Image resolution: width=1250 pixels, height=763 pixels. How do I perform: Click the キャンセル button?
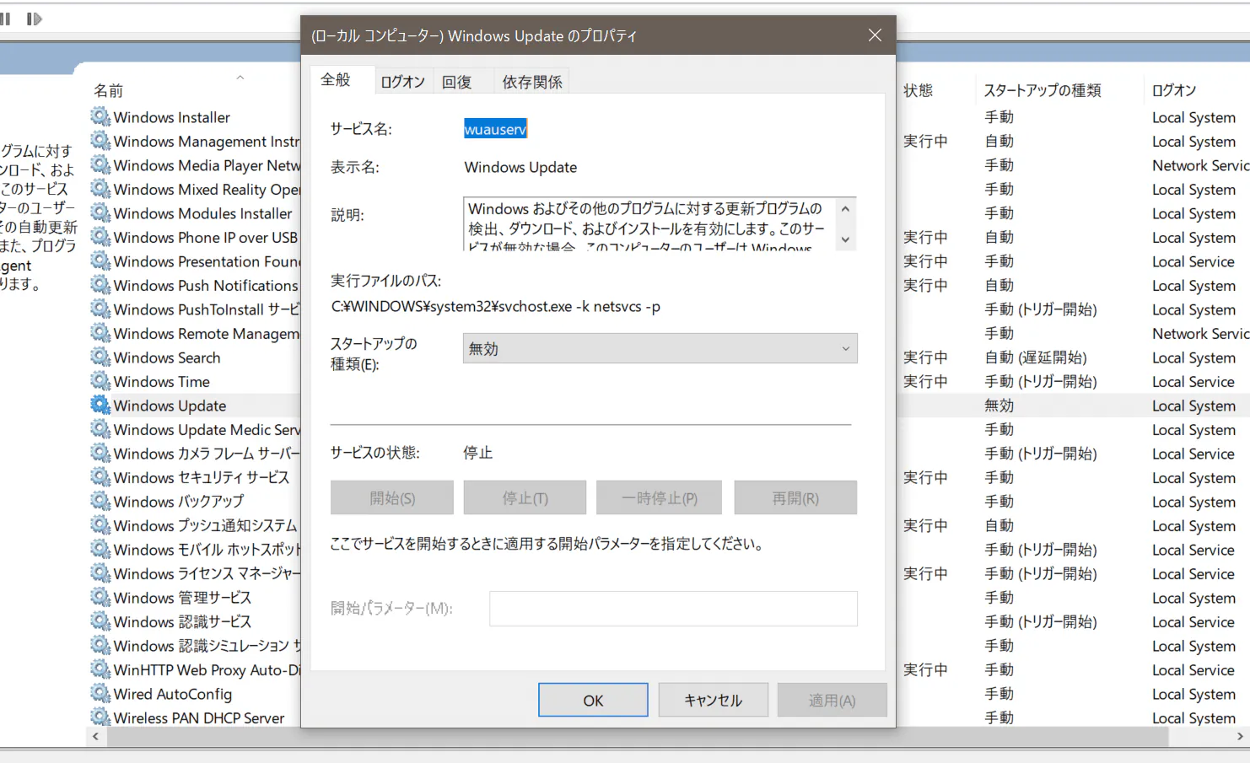click(x=713, y=700)
